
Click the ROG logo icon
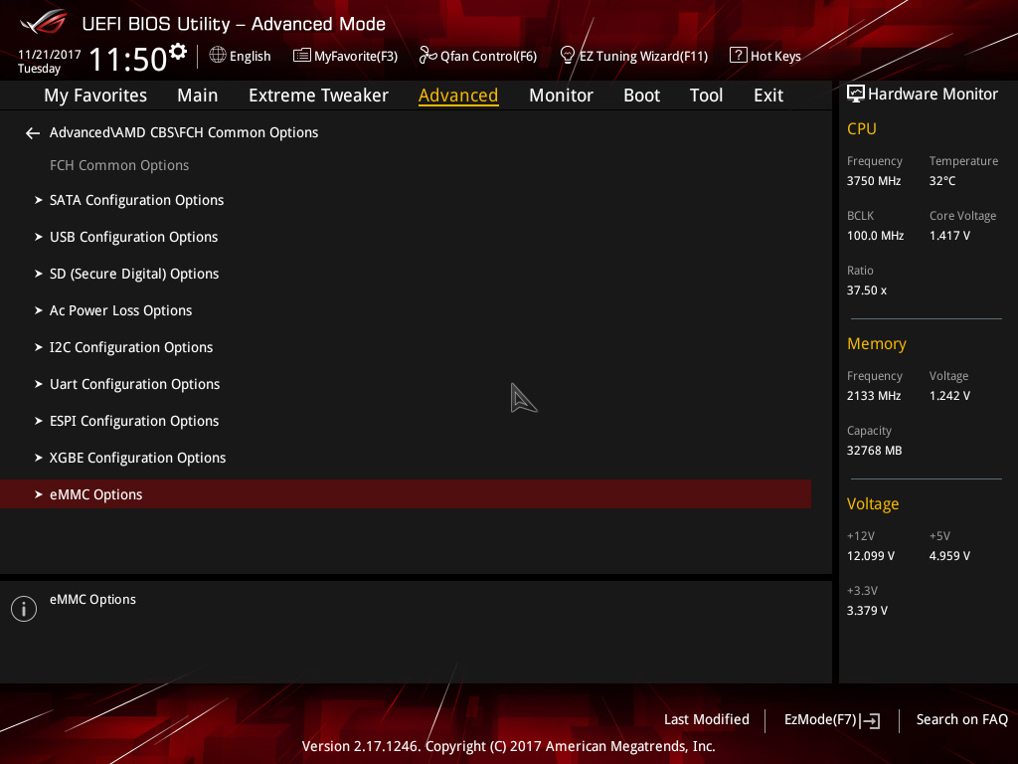[44, 22]
